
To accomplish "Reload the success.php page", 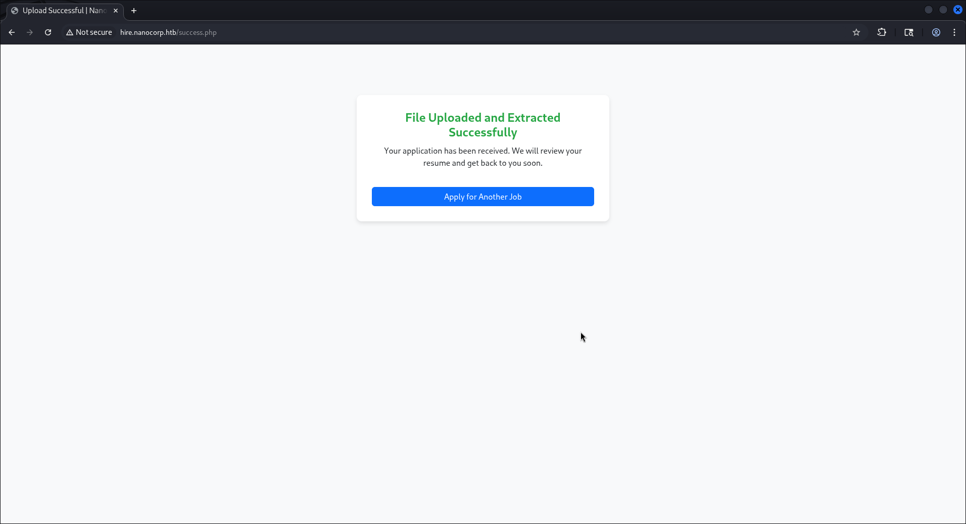I will (48, 32).
